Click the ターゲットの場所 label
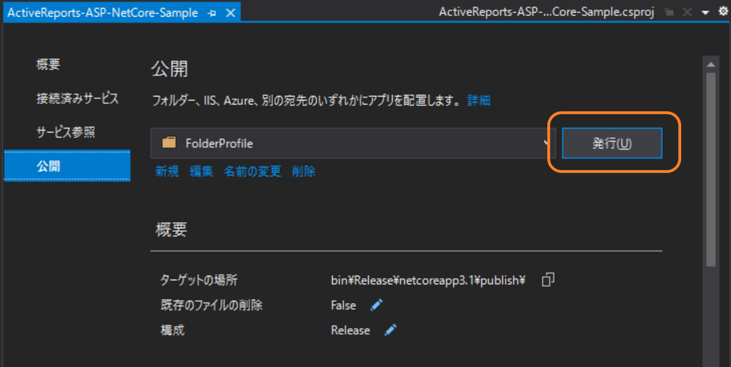Image resolution: width=731 pixels, height=367 pixels. point(199,280)
